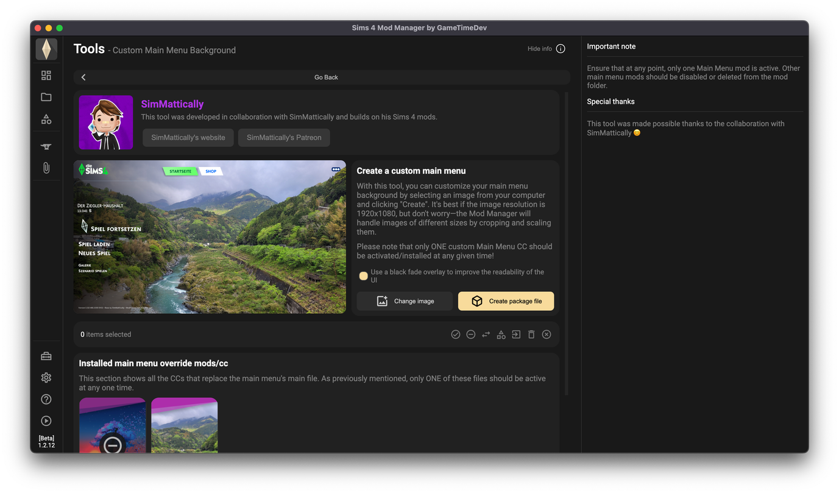
Task: Open SimMattically's Patreon button
Action: coord(284,138)
